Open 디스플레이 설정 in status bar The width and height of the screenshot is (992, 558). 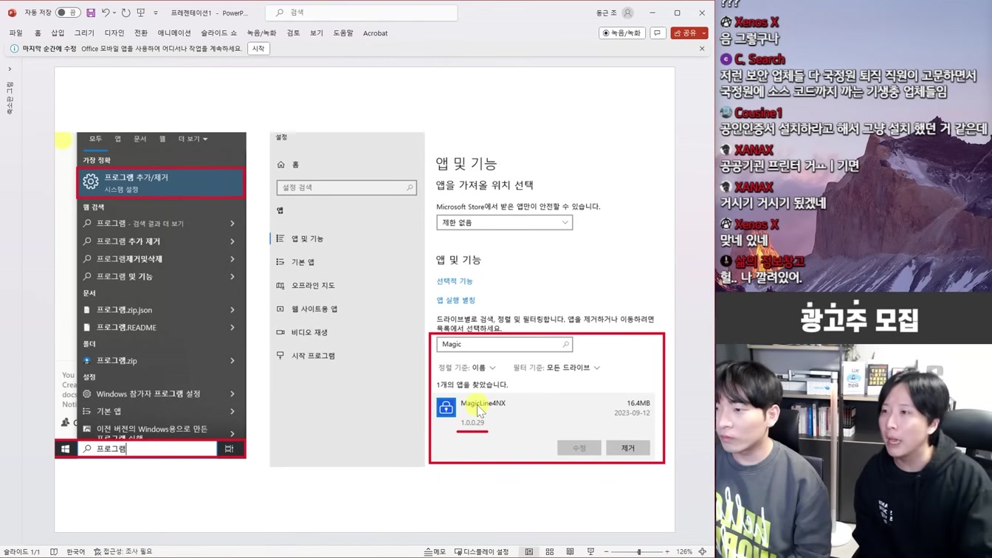[x=482, y=551]
